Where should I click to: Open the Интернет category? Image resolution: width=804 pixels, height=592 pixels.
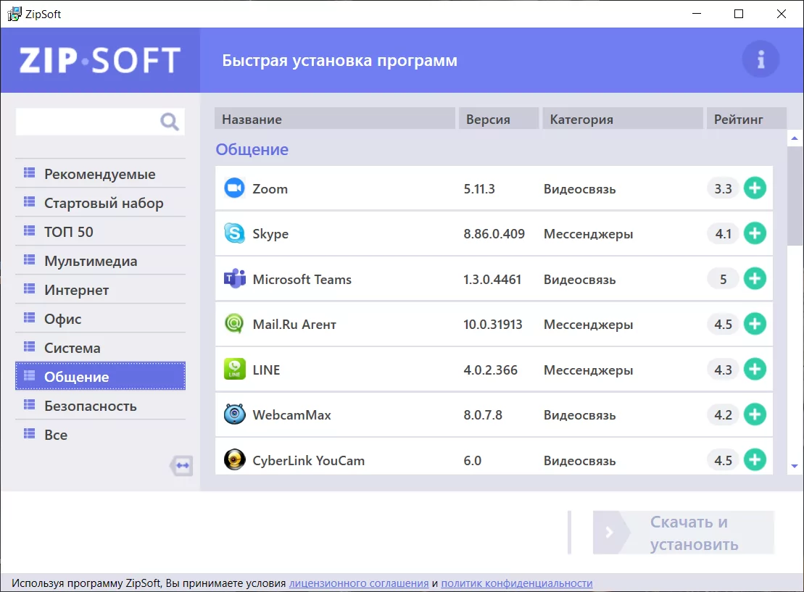(x=101, y=290)
